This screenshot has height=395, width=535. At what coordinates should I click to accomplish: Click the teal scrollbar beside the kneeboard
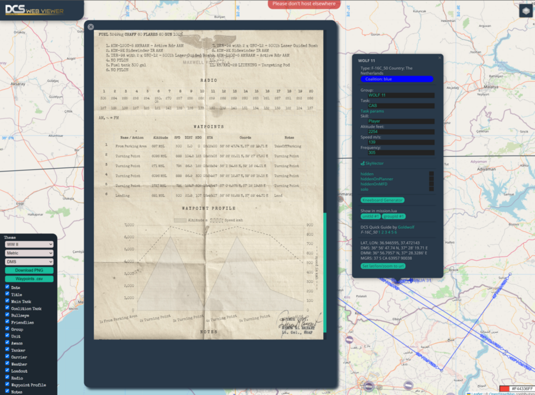[325, 272]
